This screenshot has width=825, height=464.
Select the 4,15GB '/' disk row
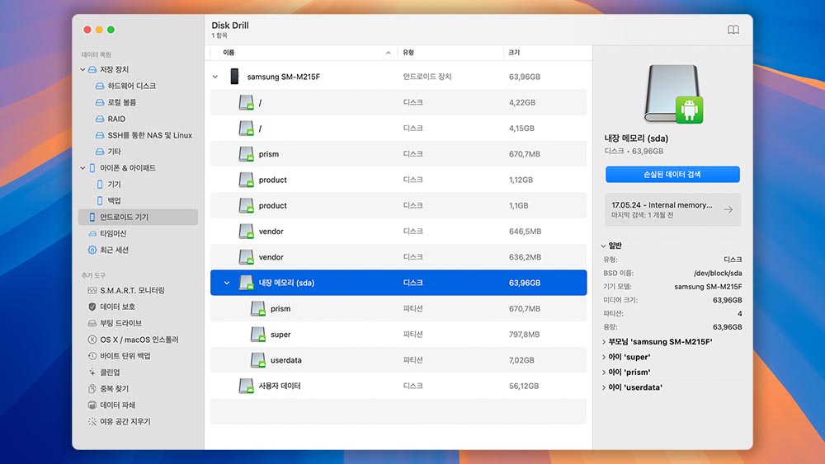coord(398,129)
